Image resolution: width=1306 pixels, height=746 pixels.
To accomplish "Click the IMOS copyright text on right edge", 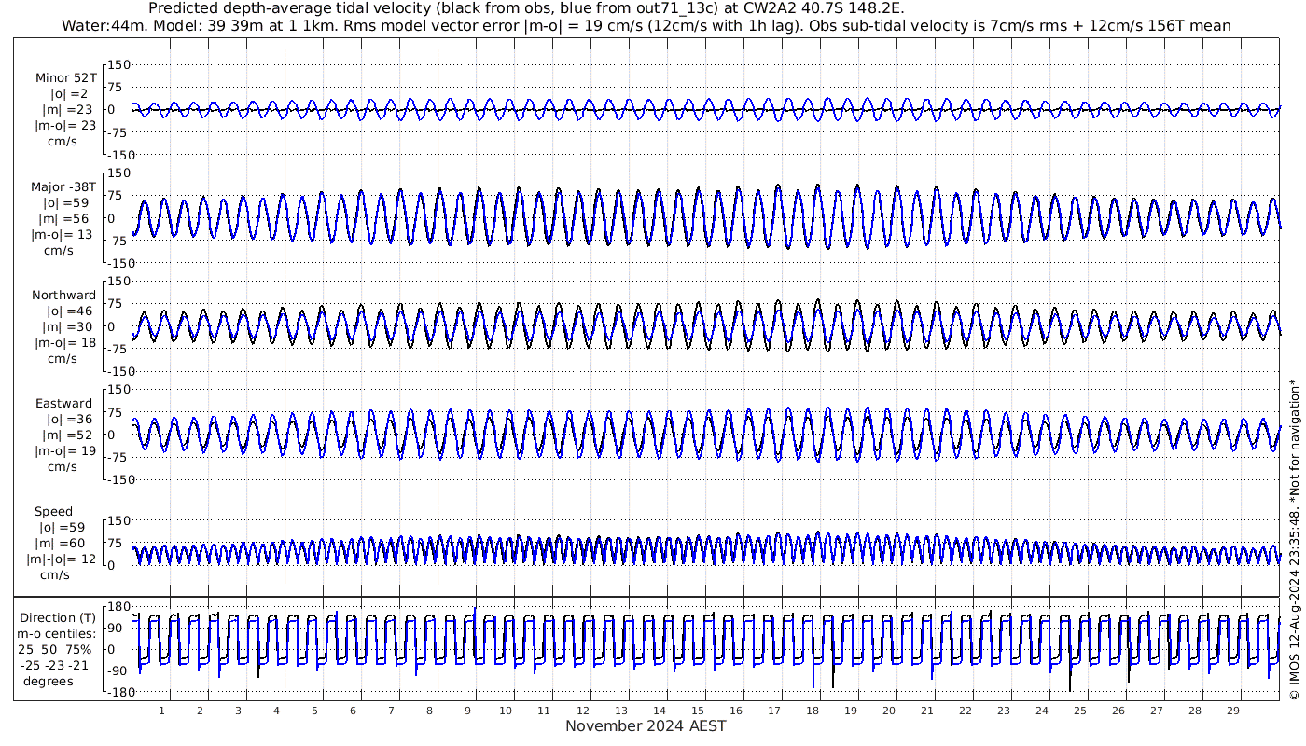I will [1294, 538].
